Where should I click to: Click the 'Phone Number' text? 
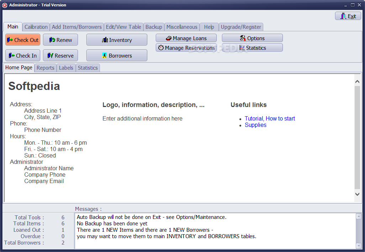pyautogui.click(x=43, y=130)
